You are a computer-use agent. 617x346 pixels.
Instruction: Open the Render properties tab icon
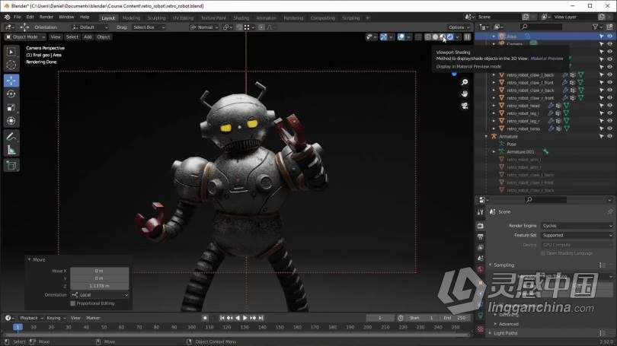click(x=481, y=226)
